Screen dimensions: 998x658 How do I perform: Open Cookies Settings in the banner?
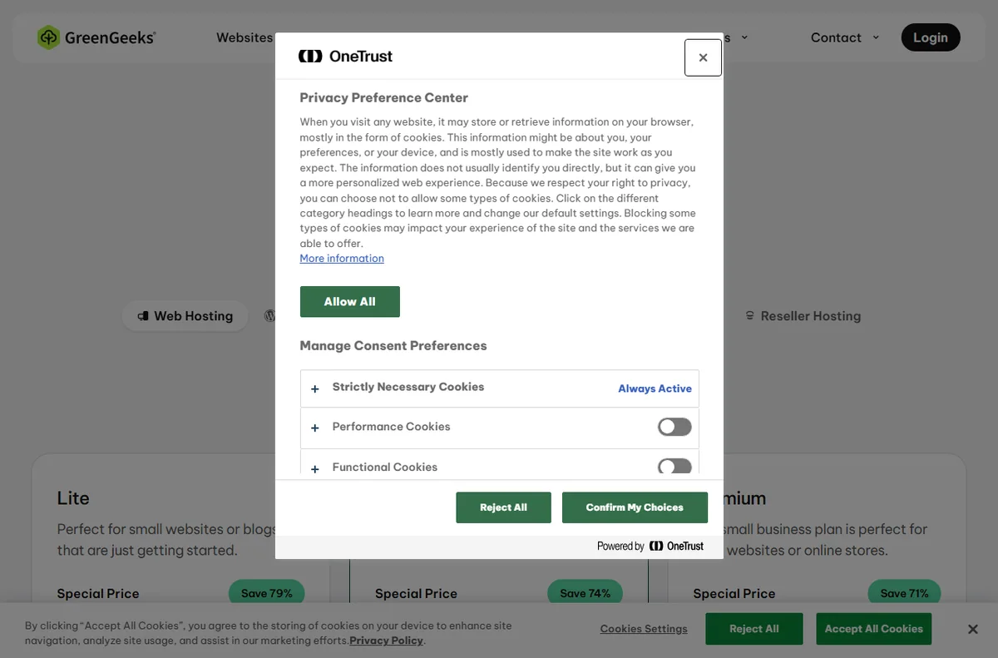[644, 629]
